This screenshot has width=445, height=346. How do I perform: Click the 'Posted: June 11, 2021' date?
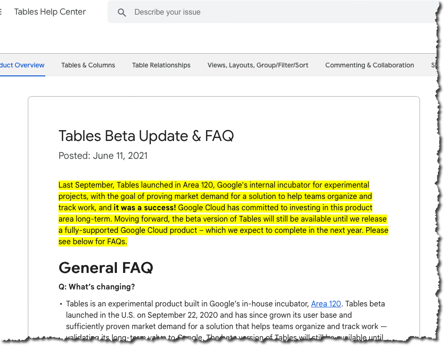click(x=103, y=156)
